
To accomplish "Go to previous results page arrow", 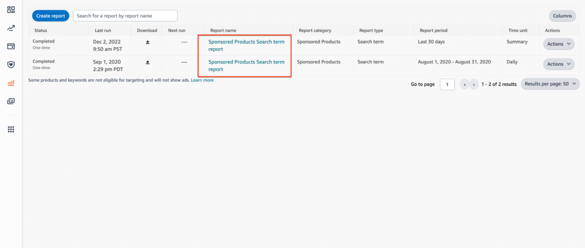I will click(x=464, y=84).
